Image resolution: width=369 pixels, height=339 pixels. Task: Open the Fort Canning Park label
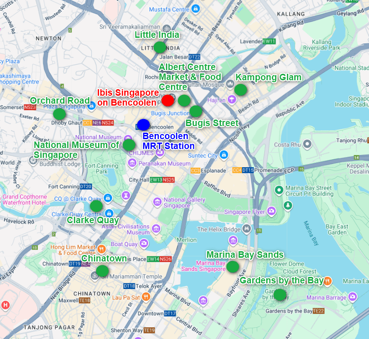[99, 169]
